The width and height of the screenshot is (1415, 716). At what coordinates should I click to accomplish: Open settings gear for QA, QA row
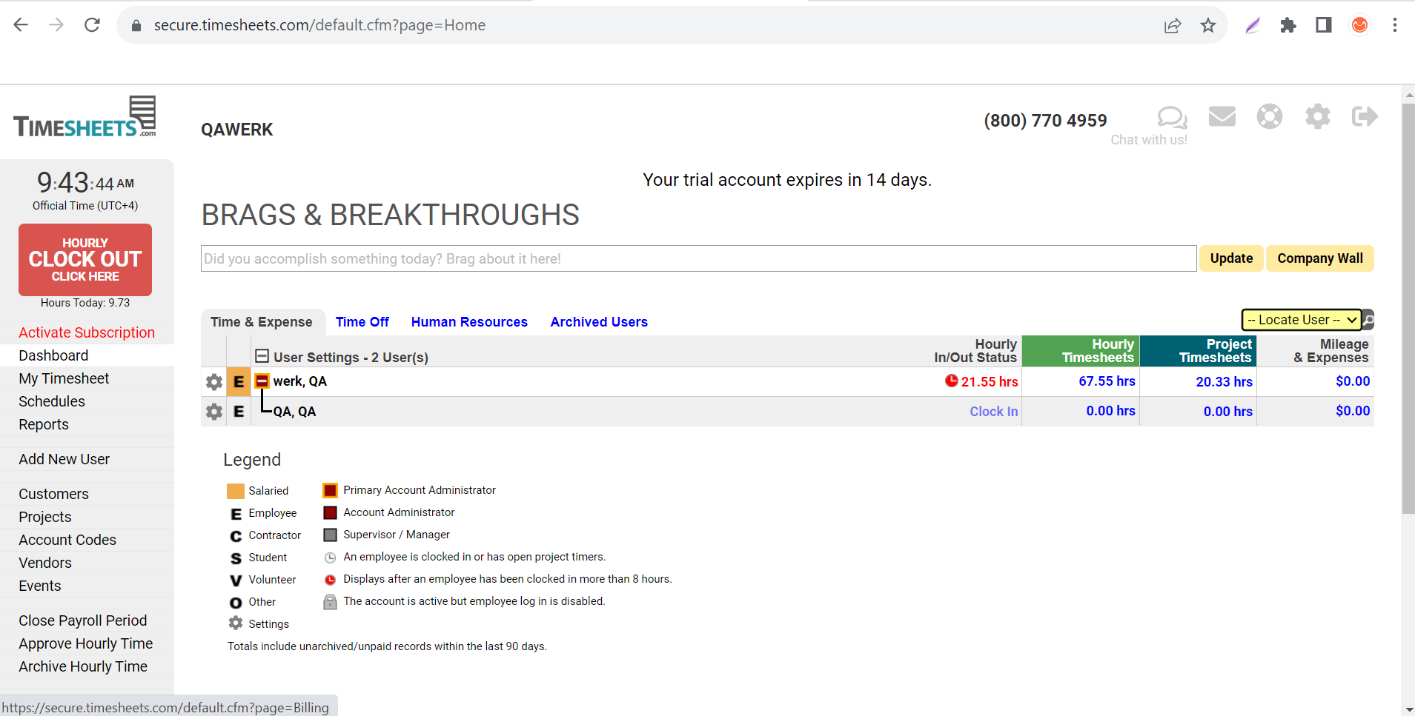coord(214,412)
